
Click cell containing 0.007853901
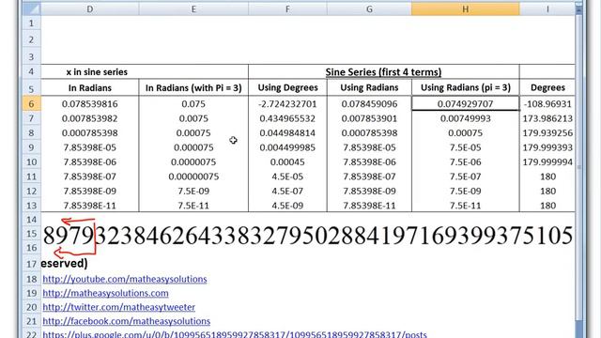[x=369, y=118]
